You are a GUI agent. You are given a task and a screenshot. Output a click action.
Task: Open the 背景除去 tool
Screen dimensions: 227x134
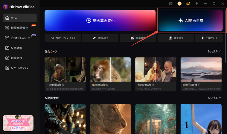coord(176,38)
